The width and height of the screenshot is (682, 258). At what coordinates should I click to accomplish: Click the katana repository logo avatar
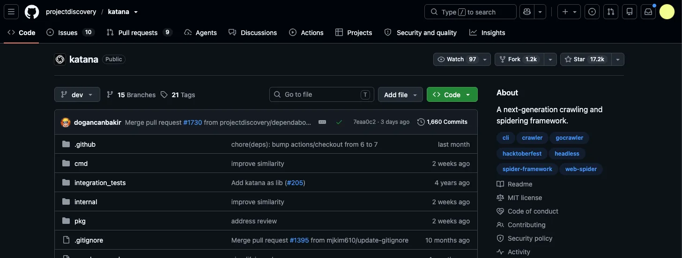click(60, 59)
